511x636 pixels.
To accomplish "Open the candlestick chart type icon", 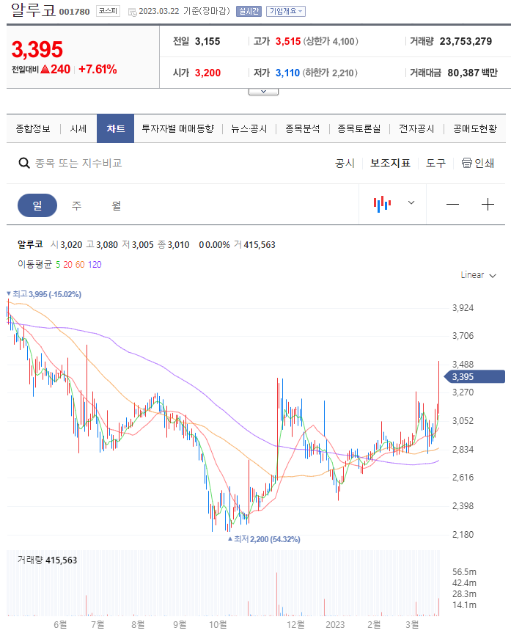I will point(382,204).
